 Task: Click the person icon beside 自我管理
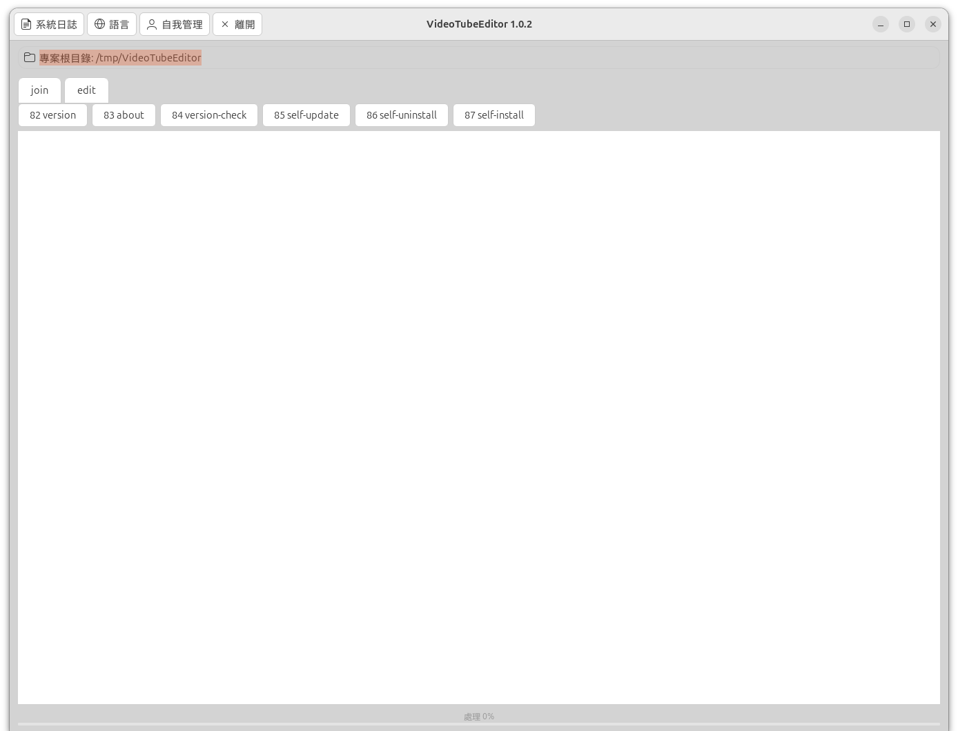point(152,24)
